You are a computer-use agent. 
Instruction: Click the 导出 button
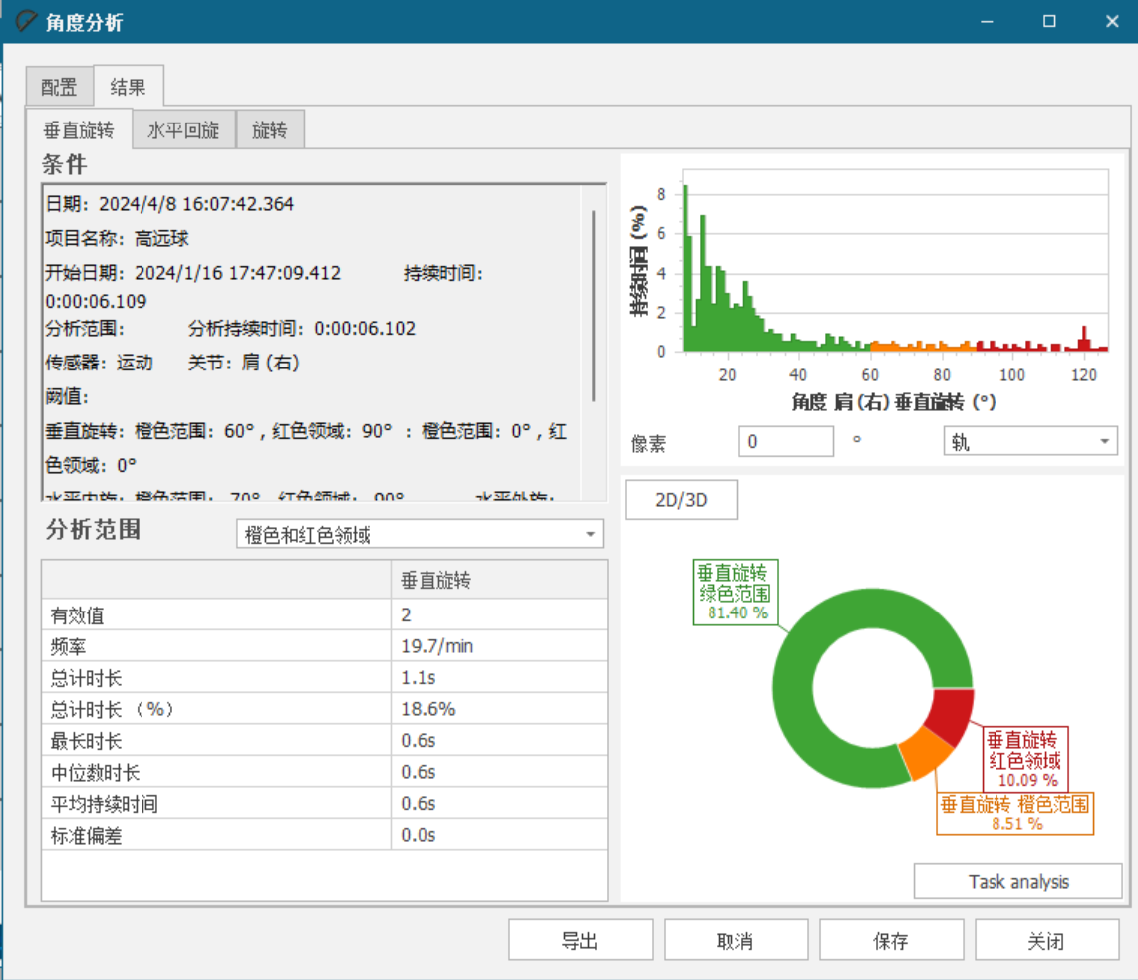(x=580, y=940)
